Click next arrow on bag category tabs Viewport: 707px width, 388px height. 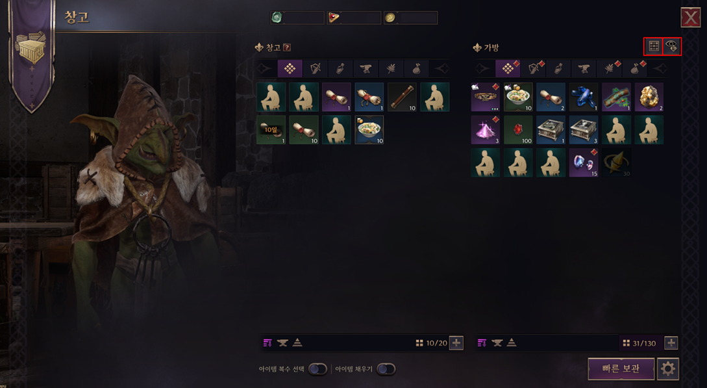pyautogui.click(x=660, y=69)
